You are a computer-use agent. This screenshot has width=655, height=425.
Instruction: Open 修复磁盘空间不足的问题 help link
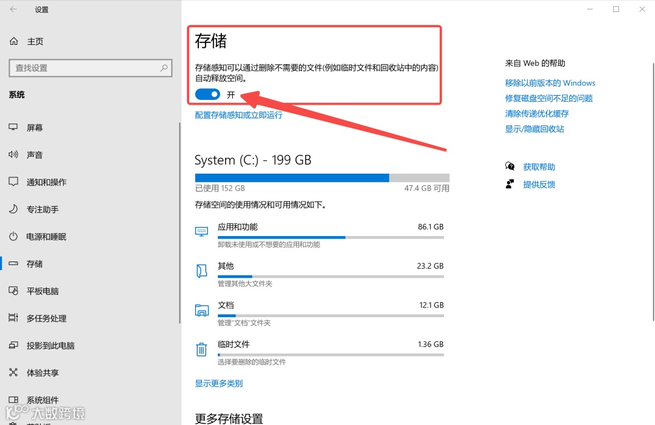(x=548, y=99)
